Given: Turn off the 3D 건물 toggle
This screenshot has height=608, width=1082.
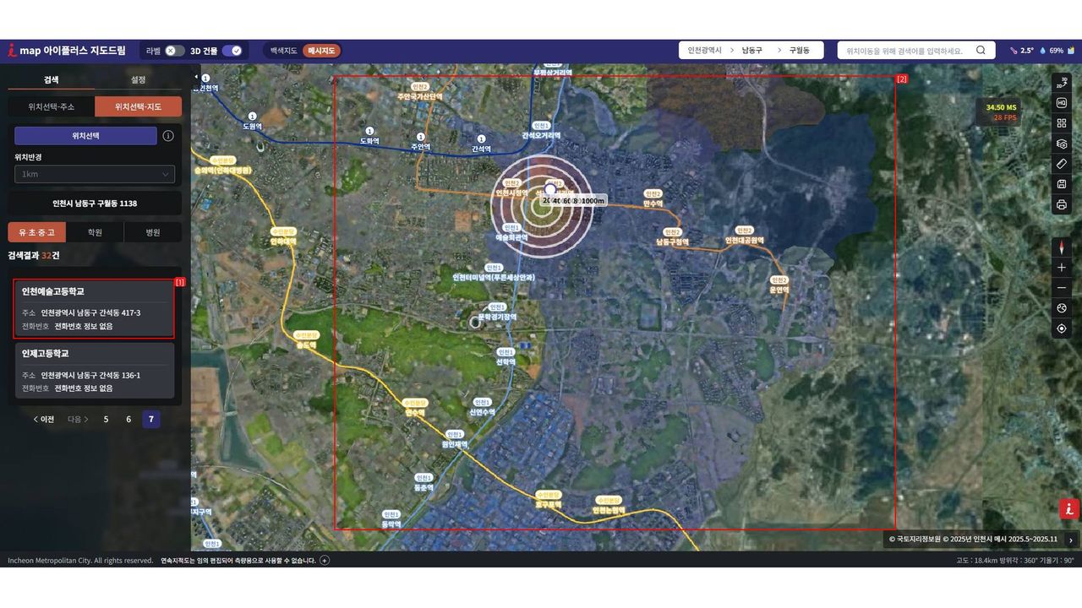Looking at the screenshot, I should (232, 51).
